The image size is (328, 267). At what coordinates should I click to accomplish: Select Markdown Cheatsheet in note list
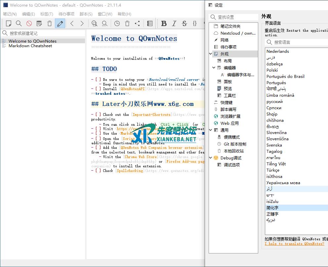click(x=30, y=46)
